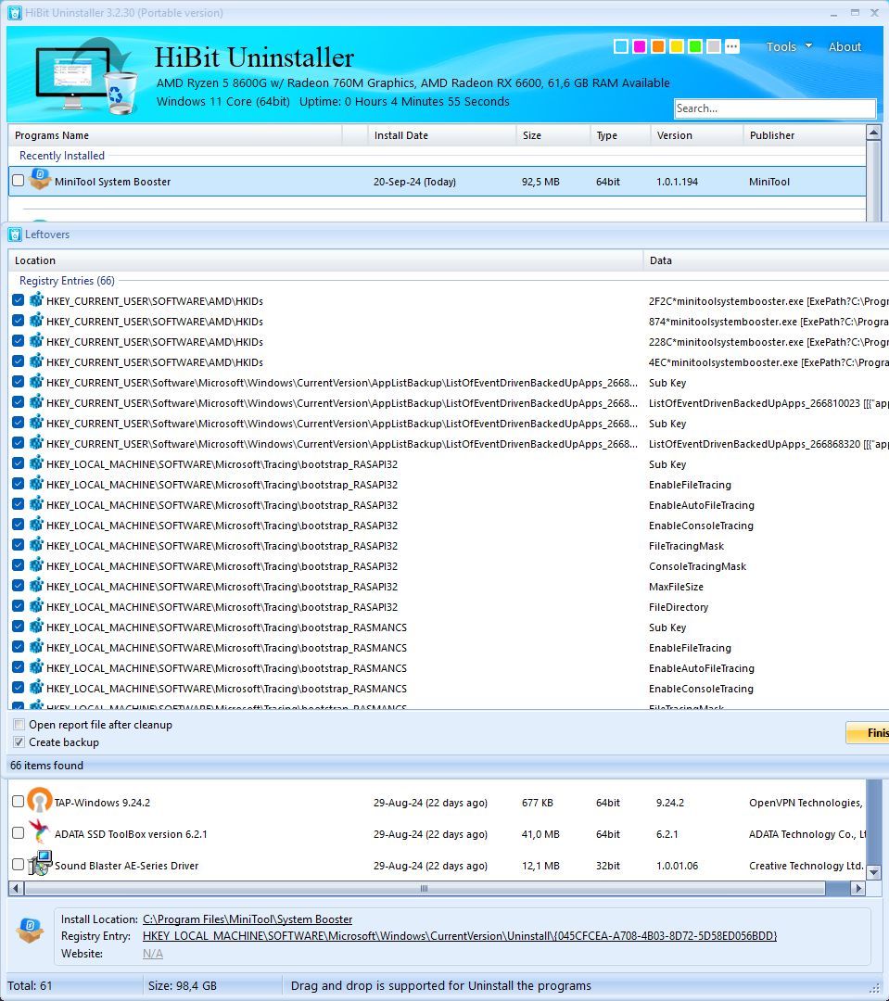The image size is (889, 1001).
Task: Select the green theme color swatch
Action: pyautogui.click(x=695, y=46)
